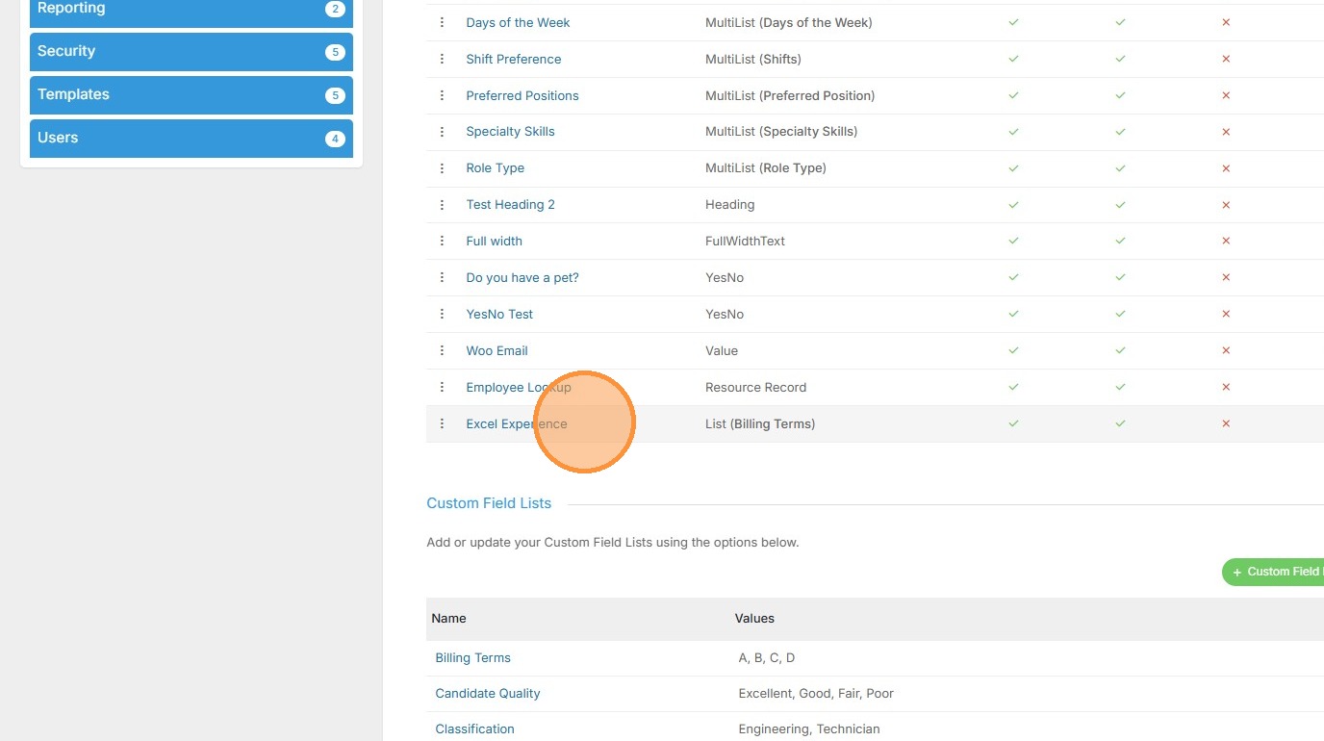The width and height of the screenshot is (1324, 741).
Task: Open the Shift Preference custom field
Action: 514,59
